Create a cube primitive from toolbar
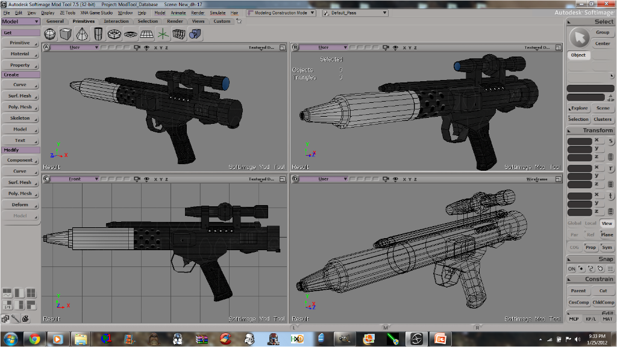617x347 pixels. point(66,34)
